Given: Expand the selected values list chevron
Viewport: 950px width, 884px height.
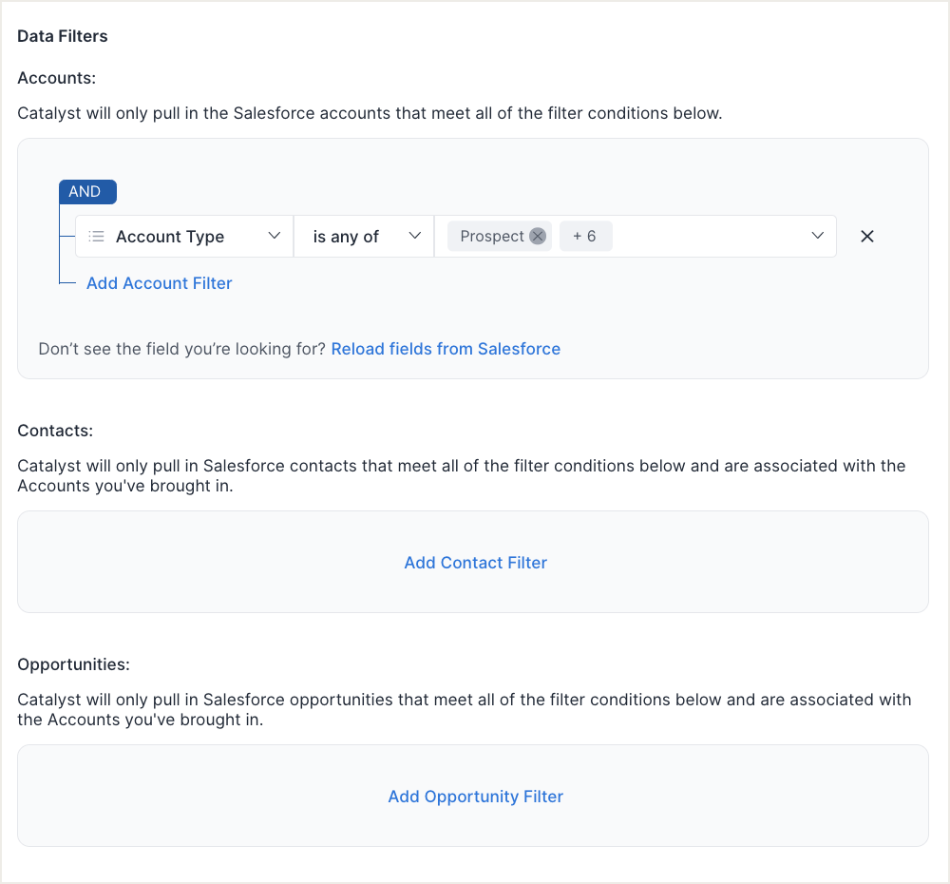Looking at the screenshot, I should 817,237.
